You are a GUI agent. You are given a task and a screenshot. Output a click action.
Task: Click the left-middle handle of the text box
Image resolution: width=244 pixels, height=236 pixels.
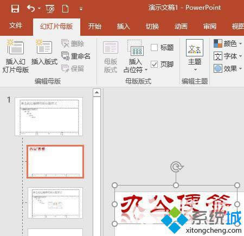[x=114, y=205]
